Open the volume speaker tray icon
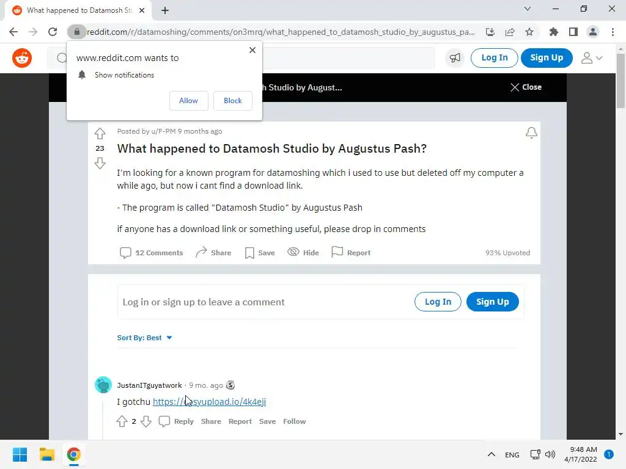 [550, 454]
